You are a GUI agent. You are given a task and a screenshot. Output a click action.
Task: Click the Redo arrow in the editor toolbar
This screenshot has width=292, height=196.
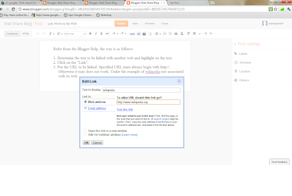click(x=43, y=34)
